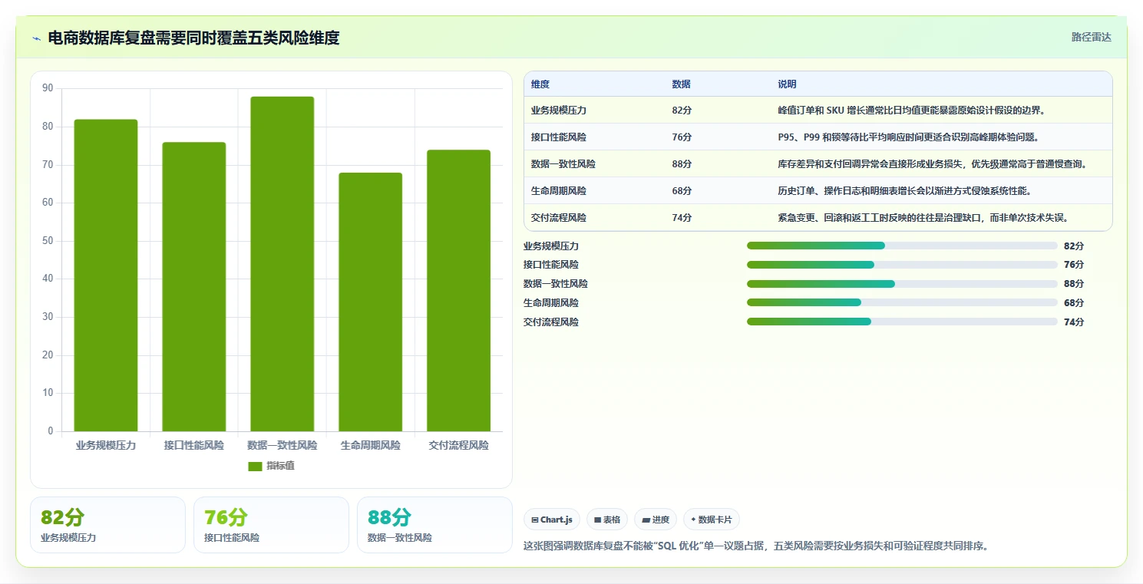Click the icon inside the Chart.js chip
The height and width of the screenshot is (584, 1143).
coord(534,520)
